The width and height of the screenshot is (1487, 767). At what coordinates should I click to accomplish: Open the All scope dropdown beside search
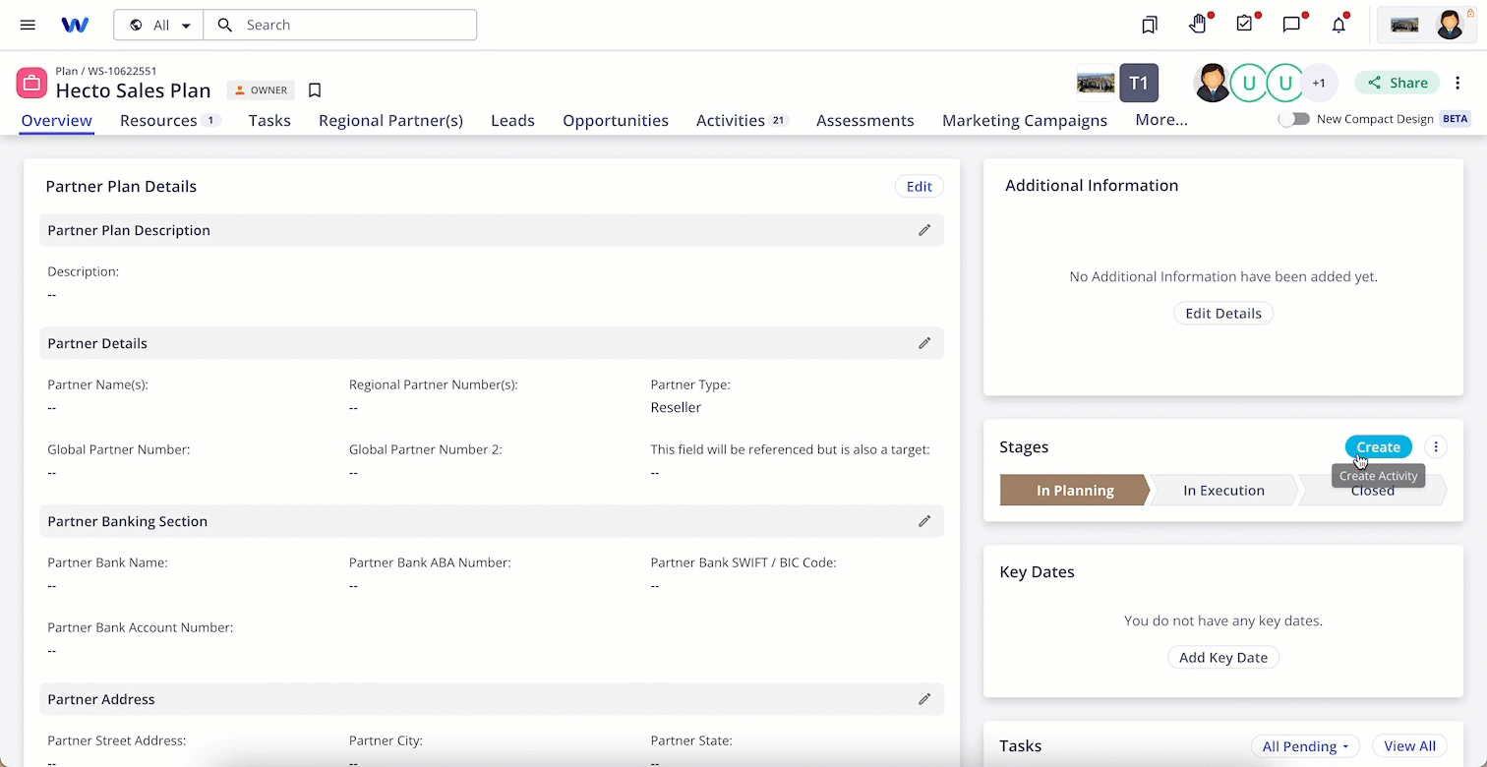click(159, 25)
